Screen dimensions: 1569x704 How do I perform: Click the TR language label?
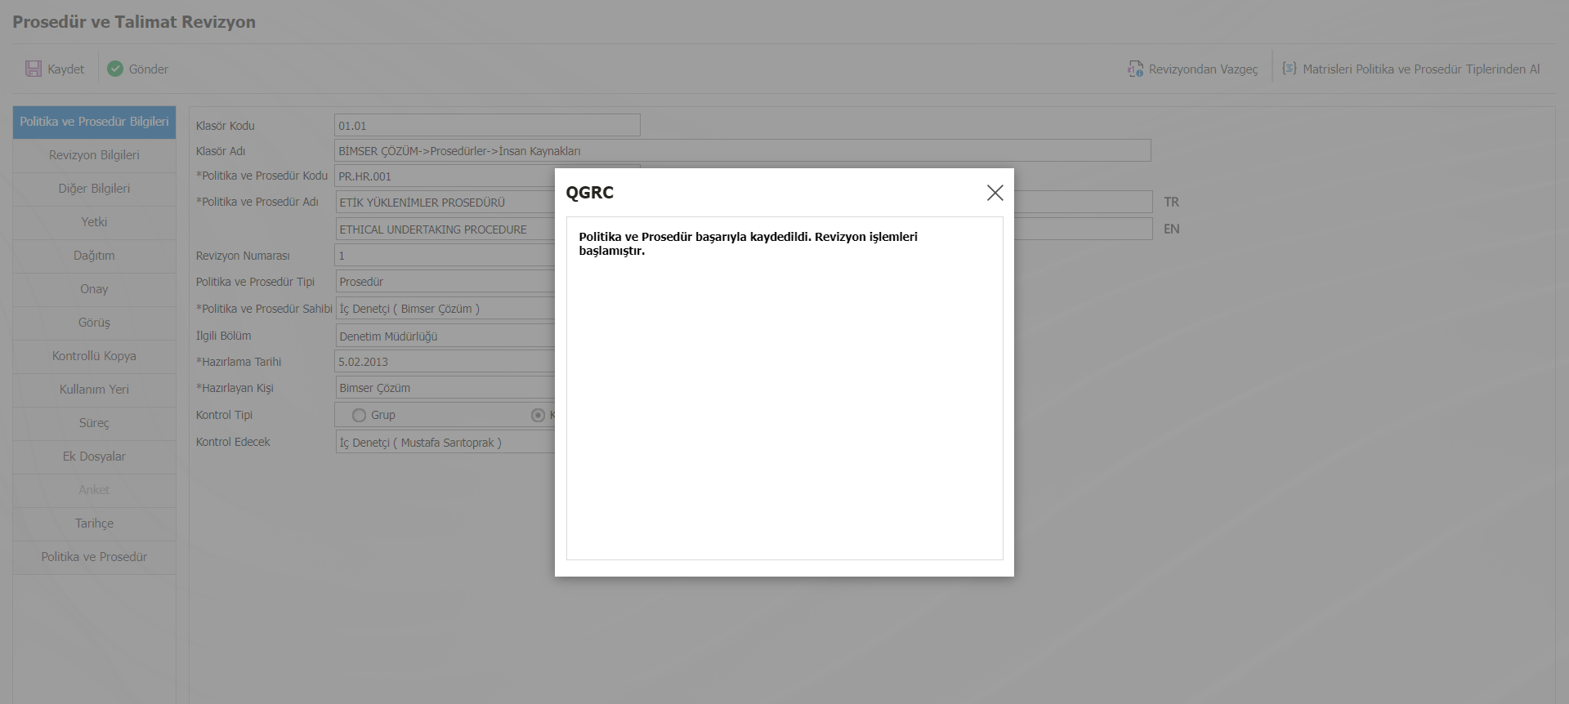(x=1171, y=202)
